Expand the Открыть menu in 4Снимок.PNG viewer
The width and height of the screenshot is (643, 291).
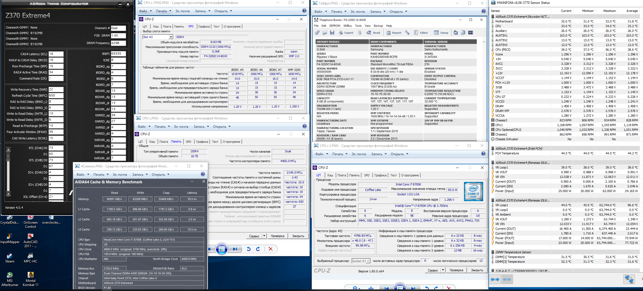160,175
